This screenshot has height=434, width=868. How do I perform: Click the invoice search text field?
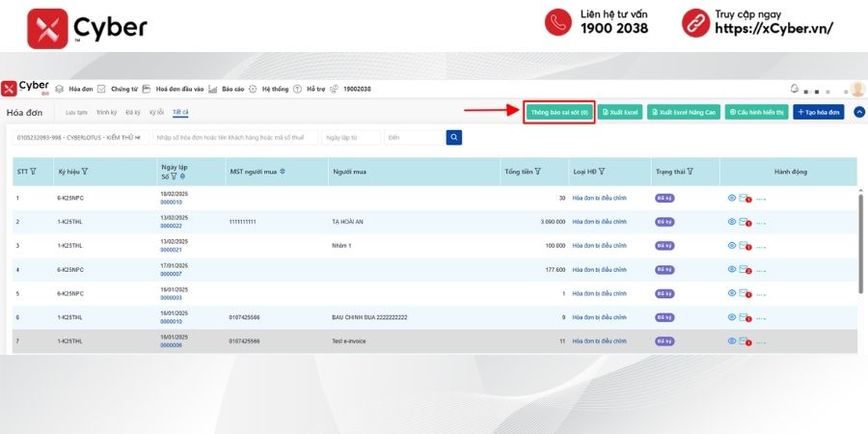click(235, 137)
